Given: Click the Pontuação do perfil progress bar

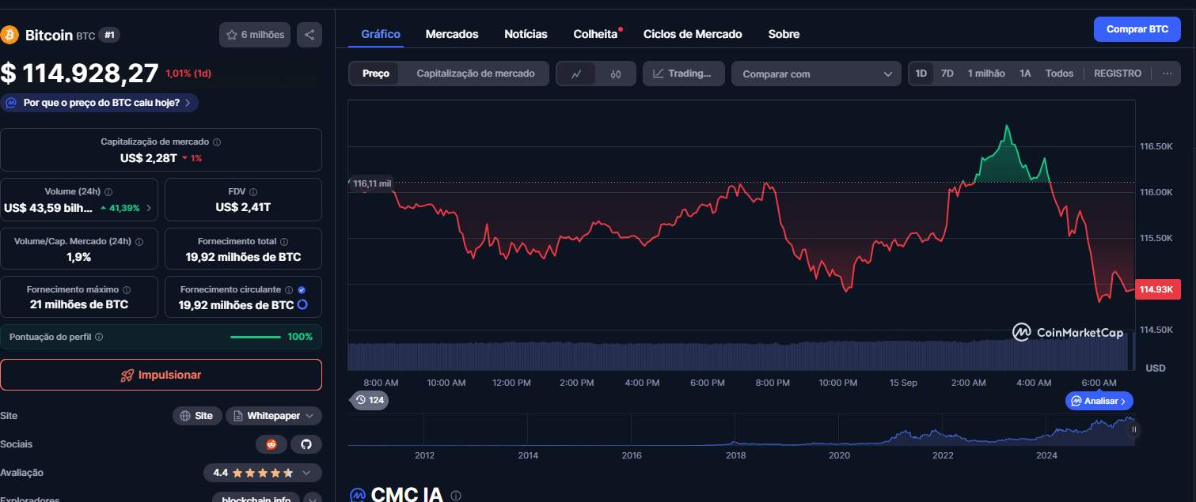Looking at the screenshot, I should tap(255, 337).
